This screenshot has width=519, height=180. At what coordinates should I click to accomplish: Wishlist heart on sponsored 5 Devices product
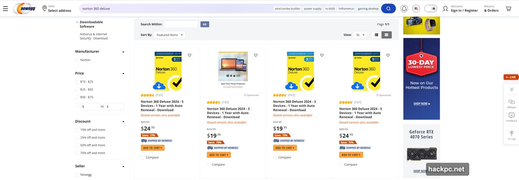pyautogui.click(x=388, y=55)
